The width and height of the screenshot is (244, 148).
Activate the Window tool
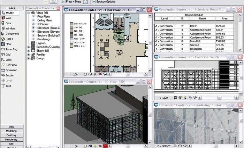10,28
